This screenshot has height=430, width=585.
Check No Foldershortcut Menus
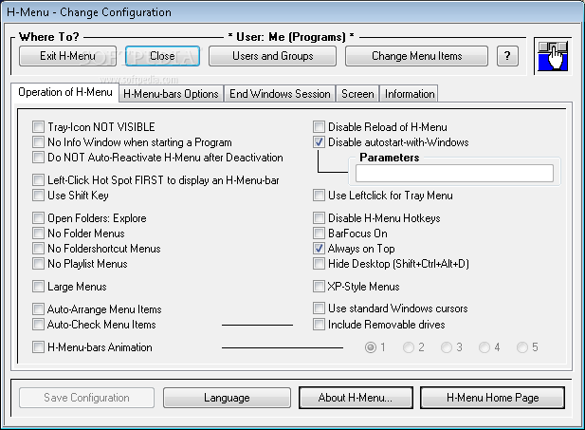(x=97, y=249)
